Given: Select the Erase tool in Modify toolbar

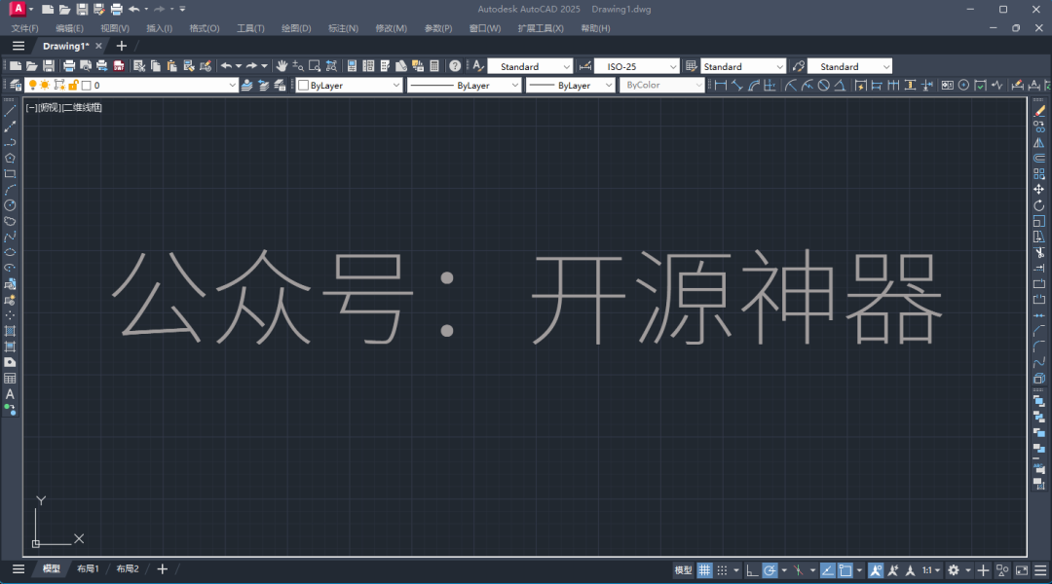Looking at the screenshot, I should pos(1039,111).
